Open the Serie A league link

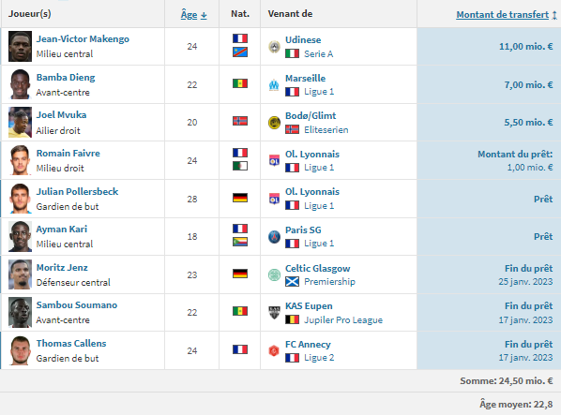tap(318, 54)
